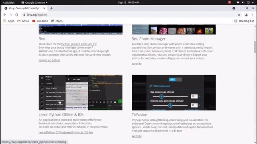
Task: Click the address bar URL field
Action: point(131,15)
